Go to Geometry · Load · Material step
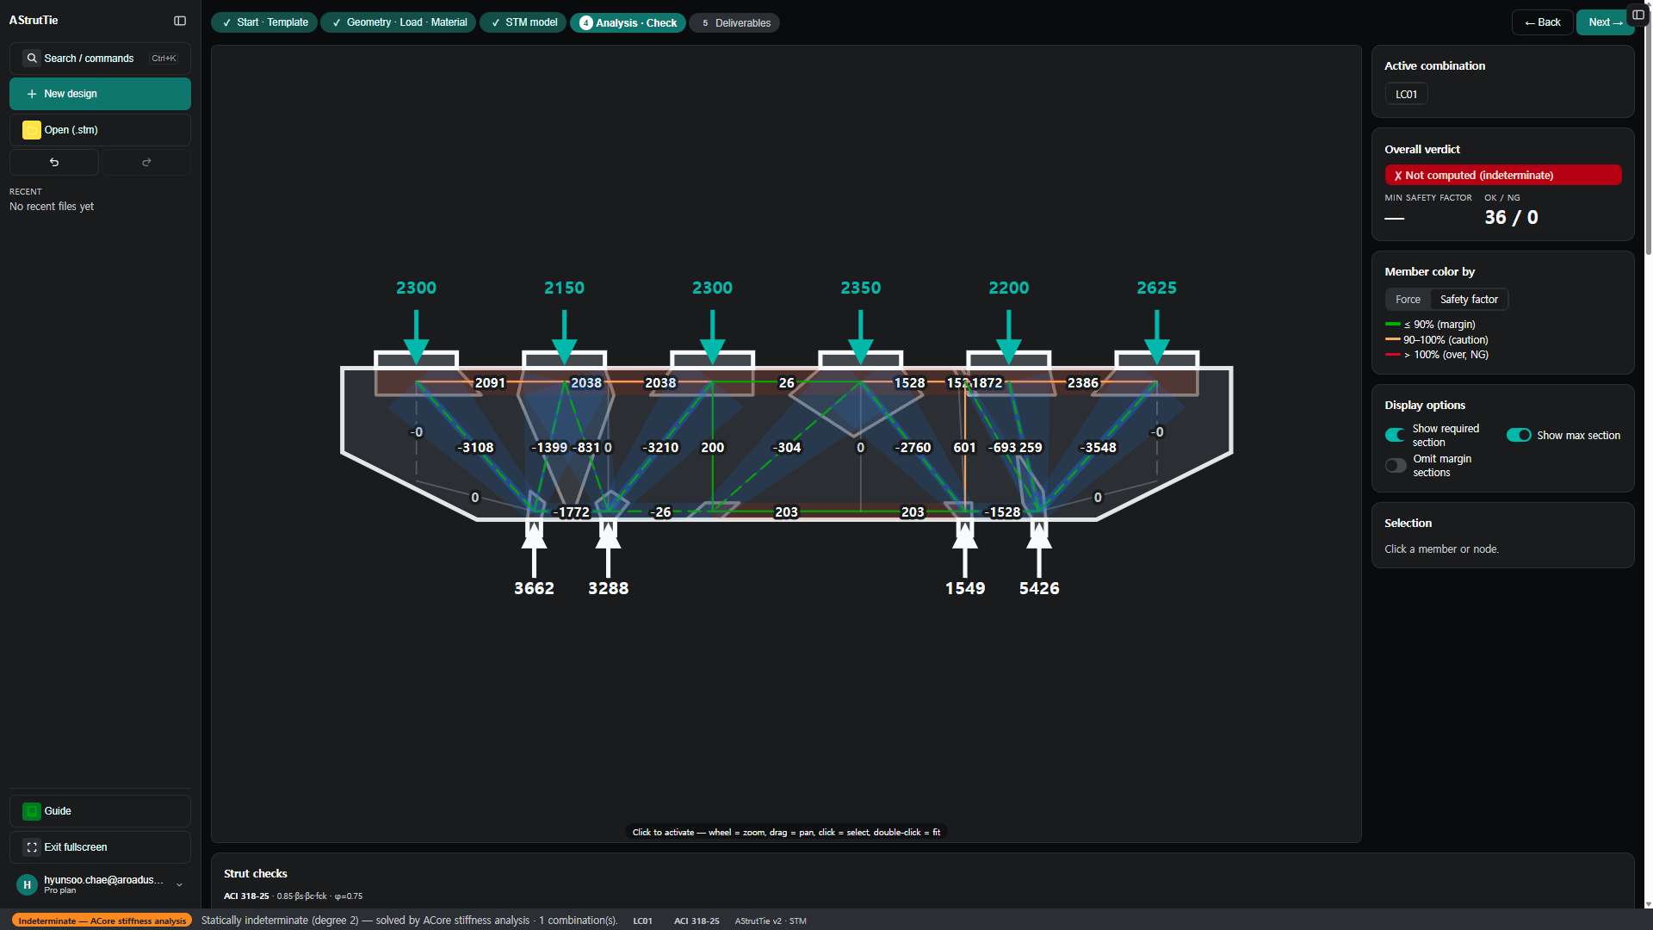 point(399,22)
